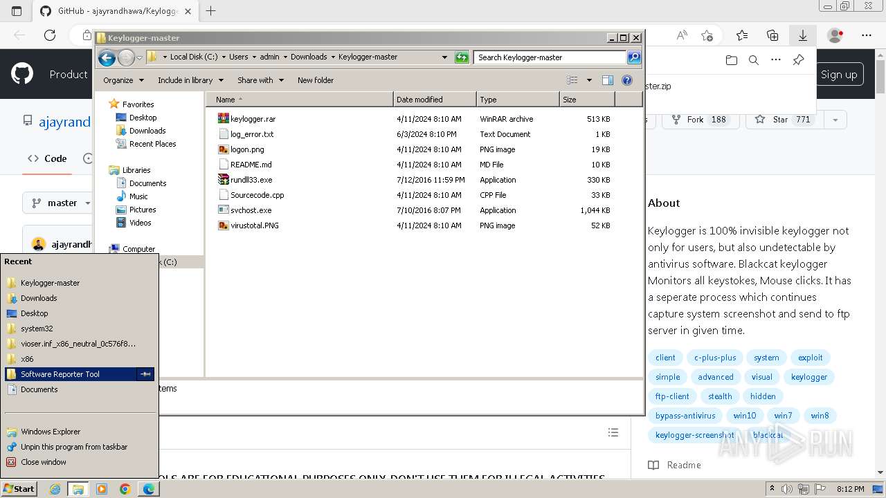886x498 pixels.
Task: Open Readme link in About
Action: tap(674, 465)
